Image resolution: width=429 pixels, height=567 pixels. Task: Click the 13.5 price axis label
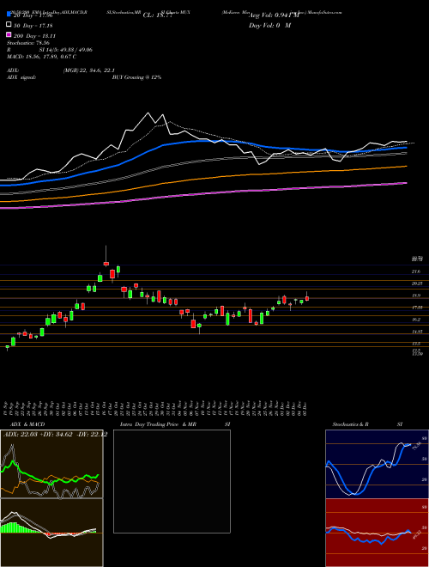point(416,343)
